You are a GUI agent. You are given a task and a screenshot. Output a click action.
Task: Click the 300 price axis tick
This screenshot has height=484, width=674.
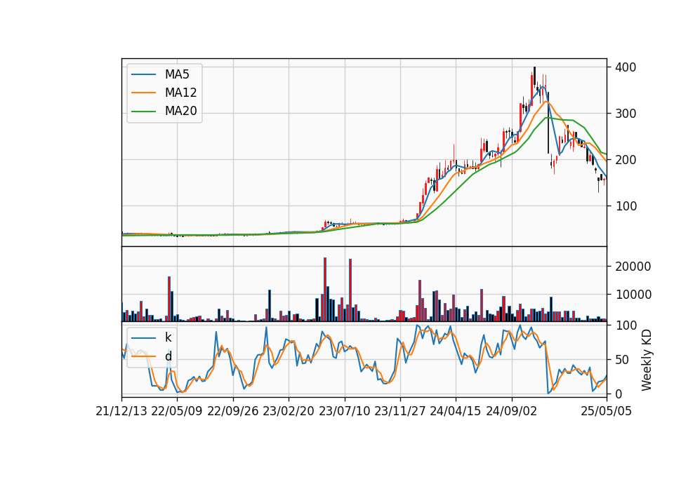[626, 114]
